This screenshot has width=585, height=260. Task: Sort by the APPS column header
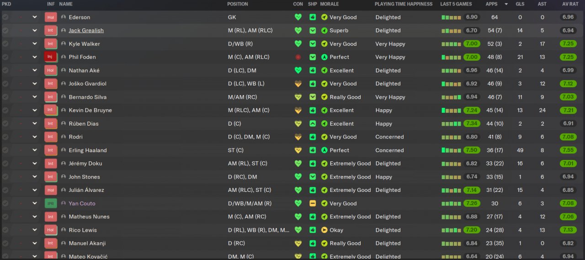click(x=492, y=4)
